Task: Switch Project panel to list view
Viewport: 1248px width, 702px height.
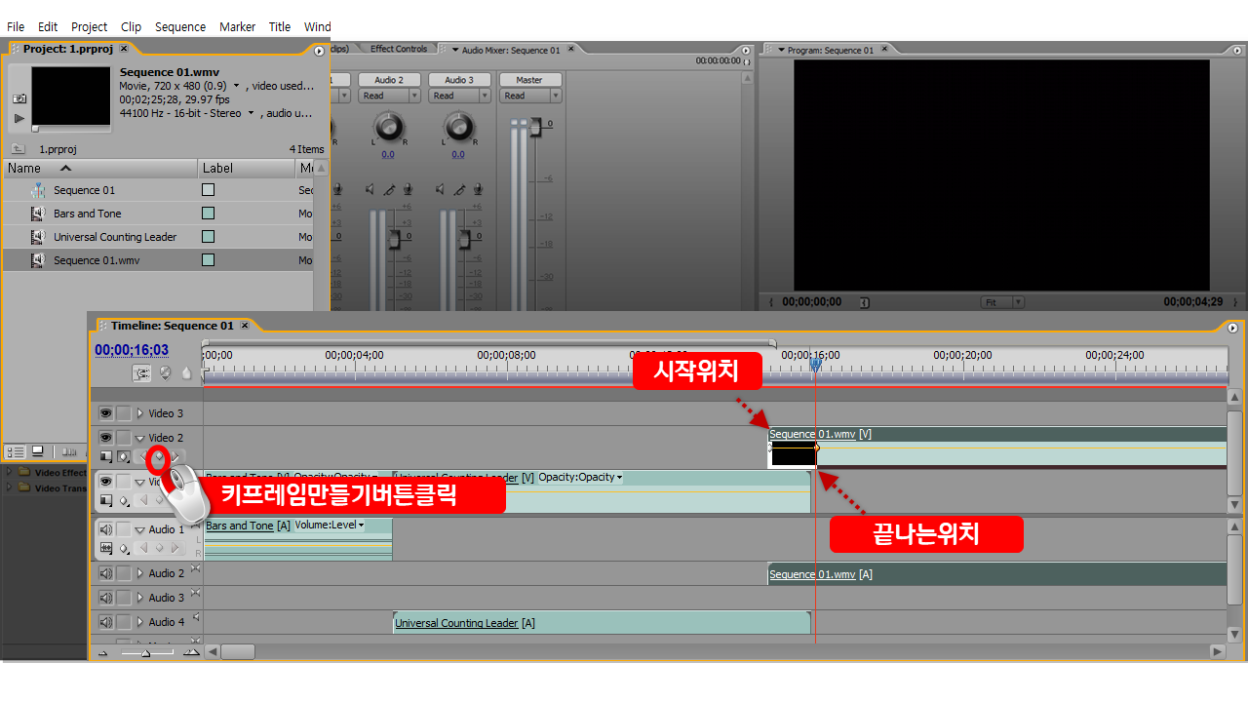Action: 17,451
